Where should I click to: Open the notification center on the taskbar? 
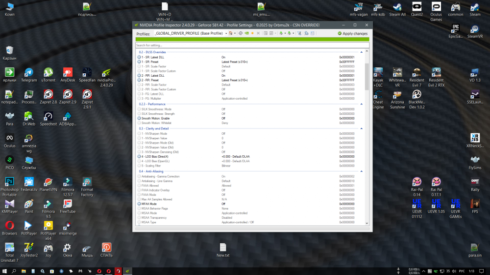click(x=482, y=271)
